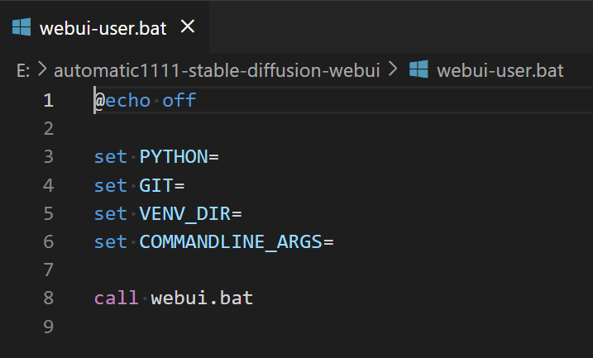Click the batch file icon in breadcrumb
This screenshot has width=593, height=358.
point(418,69)
